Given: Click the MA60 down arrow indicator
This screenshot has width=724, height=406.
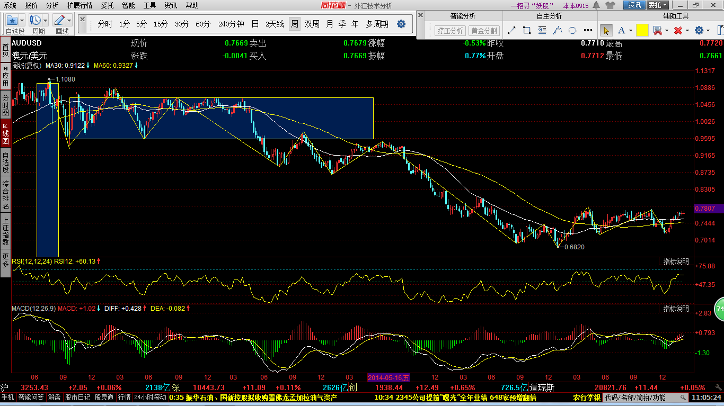Looking at the screenshot, I should coord(136,66).
